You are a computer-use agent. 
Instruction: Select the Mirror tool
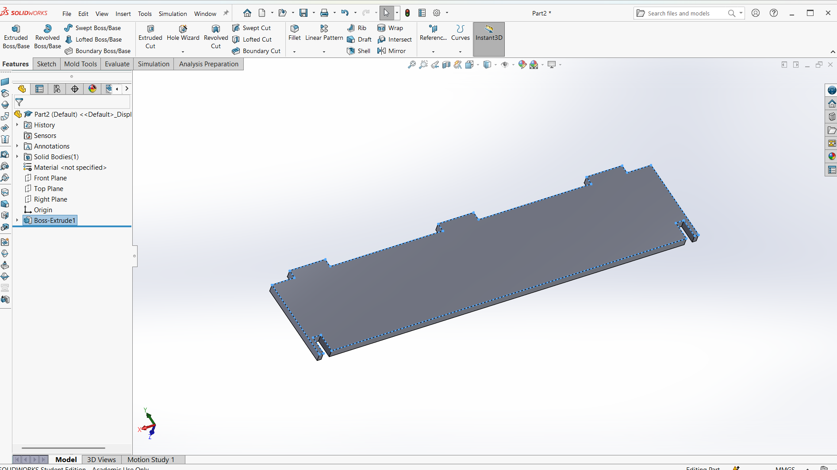coord(392,51)
